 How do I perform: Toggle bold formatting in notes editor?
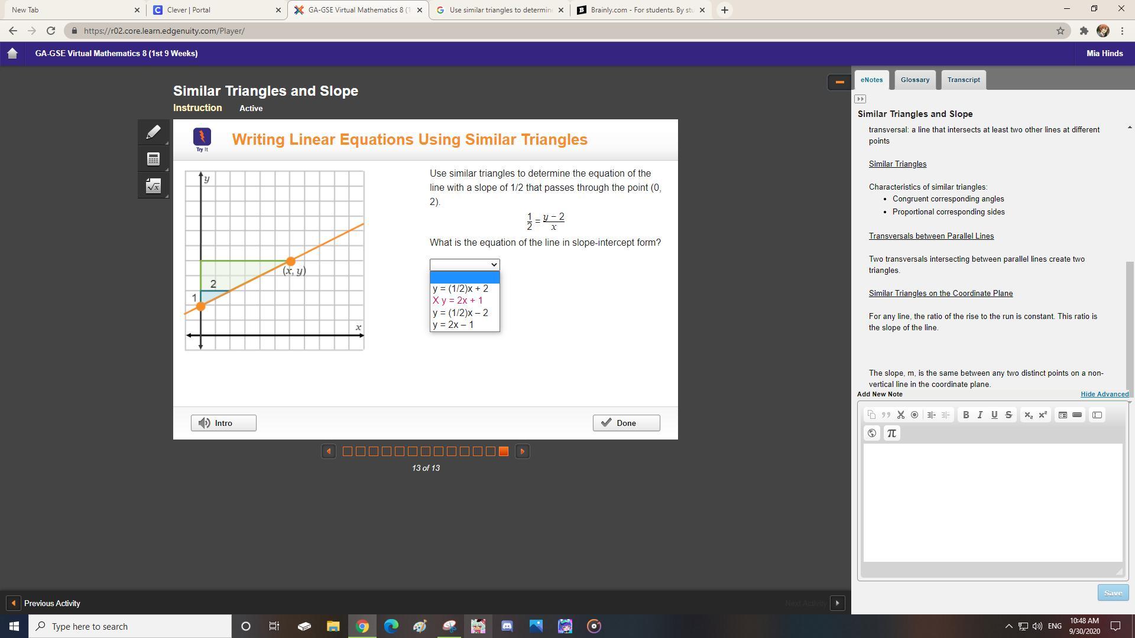(966, 415)
